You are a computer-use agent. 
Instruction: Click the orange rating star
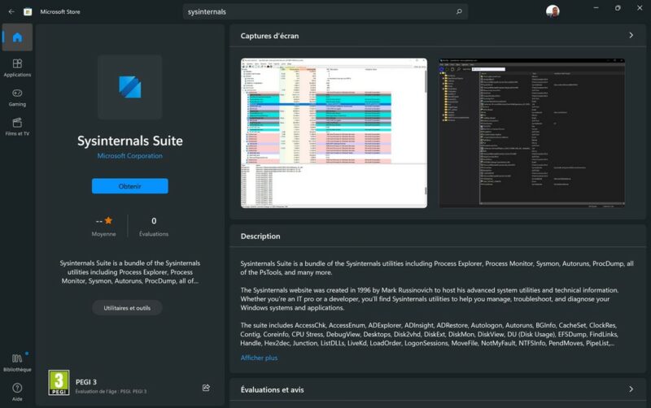pos(108,220)
